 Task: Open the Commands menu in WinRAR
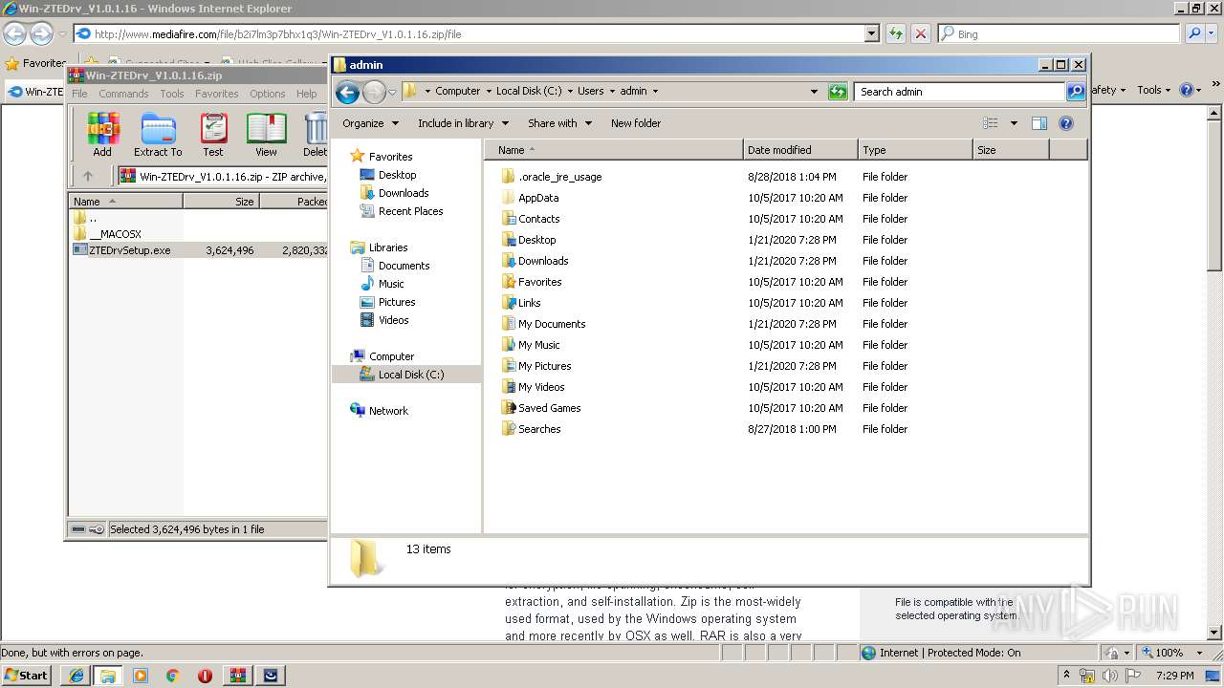(123, 94)
